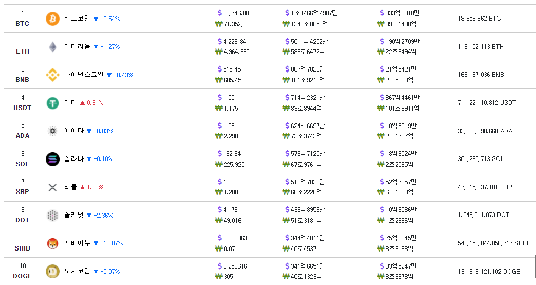Click the Dogecoin -5.07% change value
This screenshot has height=285, width=536.
coord(110,272)
